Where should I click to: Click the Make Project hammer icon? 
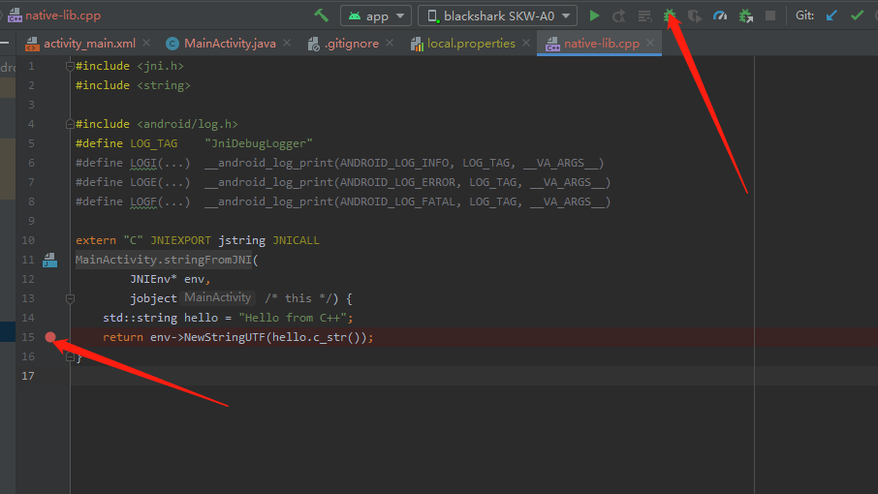[x=322, y=15]
